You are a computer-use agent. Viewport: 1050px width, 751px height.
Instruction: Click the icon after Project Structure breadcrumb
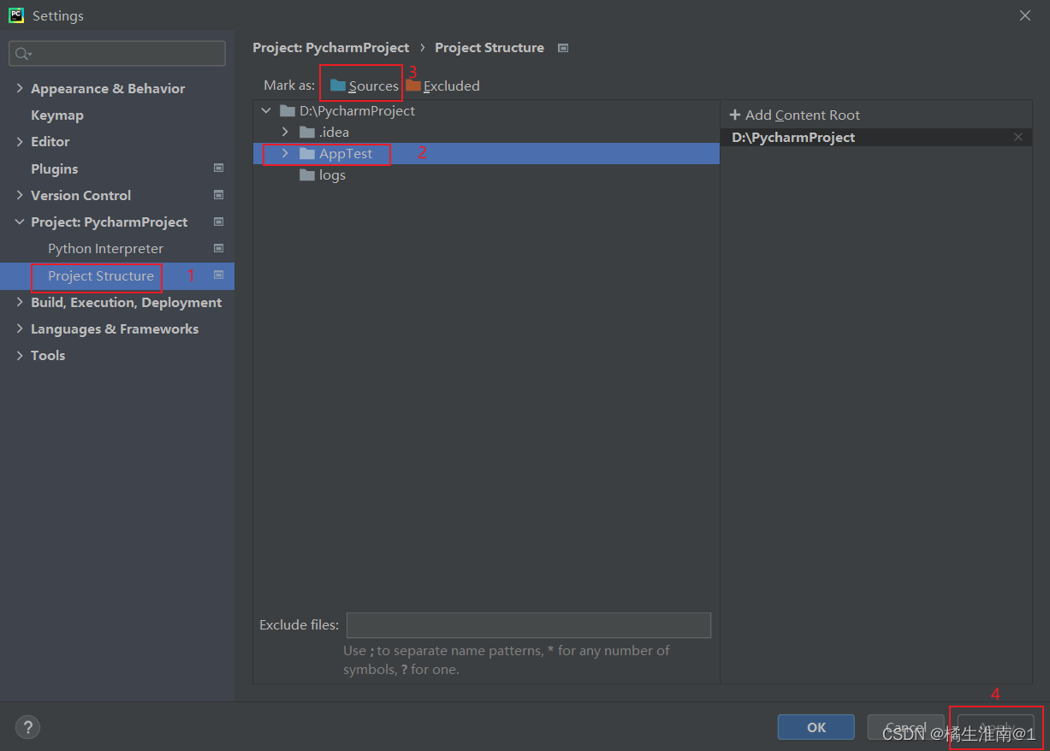562,48
